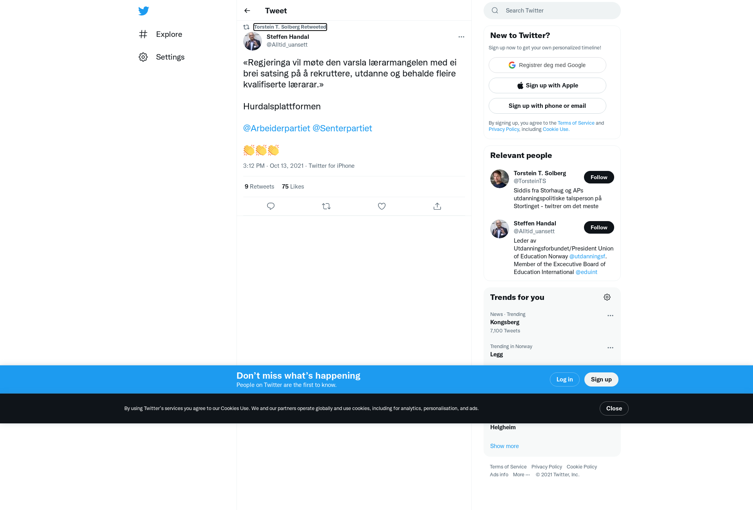Follow Steffen Handal
The width and height of the screenshot is (753, 510).
click(x=599, y=227)
